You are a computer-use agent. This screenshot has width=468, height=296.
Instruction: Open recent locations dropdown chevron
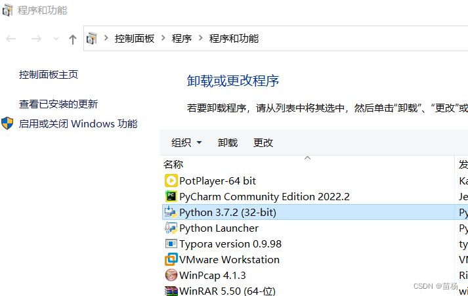click(56, 39)
